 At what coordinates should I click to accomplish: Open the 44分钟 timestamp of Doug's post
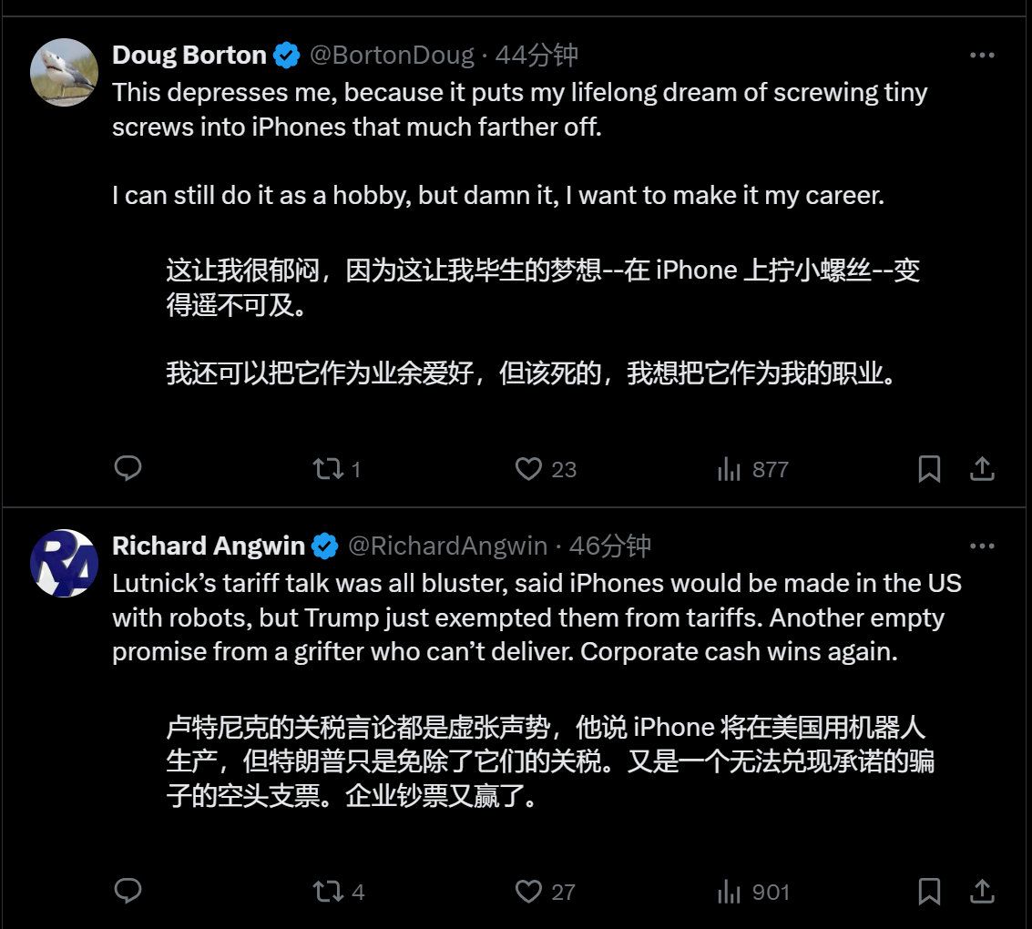536,55
